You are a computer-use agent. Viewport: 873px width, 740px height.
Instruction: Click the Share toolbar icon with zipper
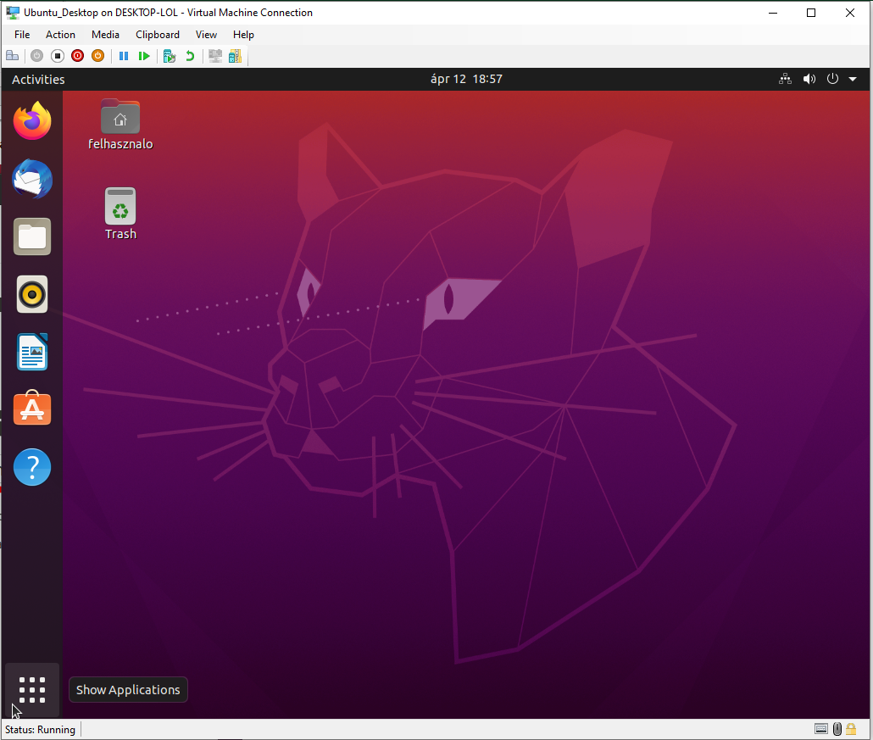point(235,56)
